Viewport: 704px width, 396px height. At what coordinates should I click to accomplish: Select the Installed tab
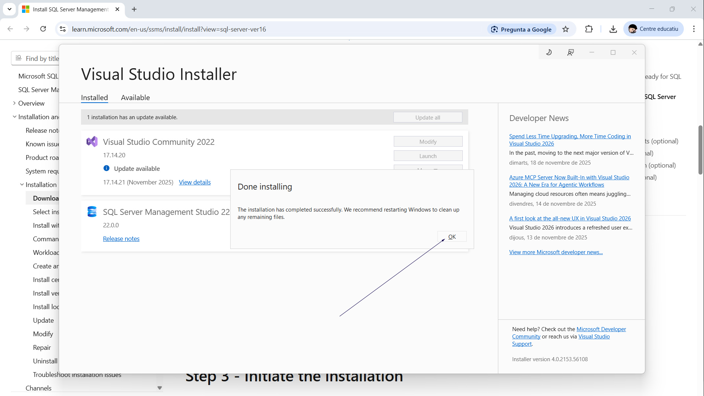point(94,98)
